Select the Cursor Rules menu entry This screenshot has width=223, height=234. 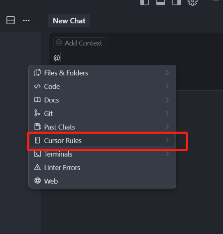(102, 140)
